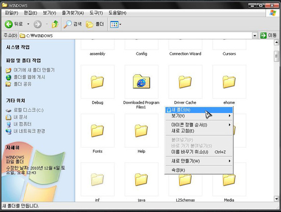The width and height of the screenshot is (281, 212).
Task: Select the ehome folder icon
Action: click(x=229, y=82)
